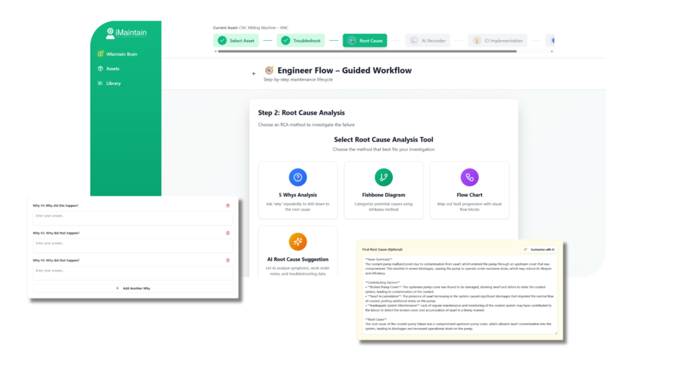Click the orange AI Root Cause Suggestion icon
This screenshot has width=696, height=391.
(x=298, y=241)
